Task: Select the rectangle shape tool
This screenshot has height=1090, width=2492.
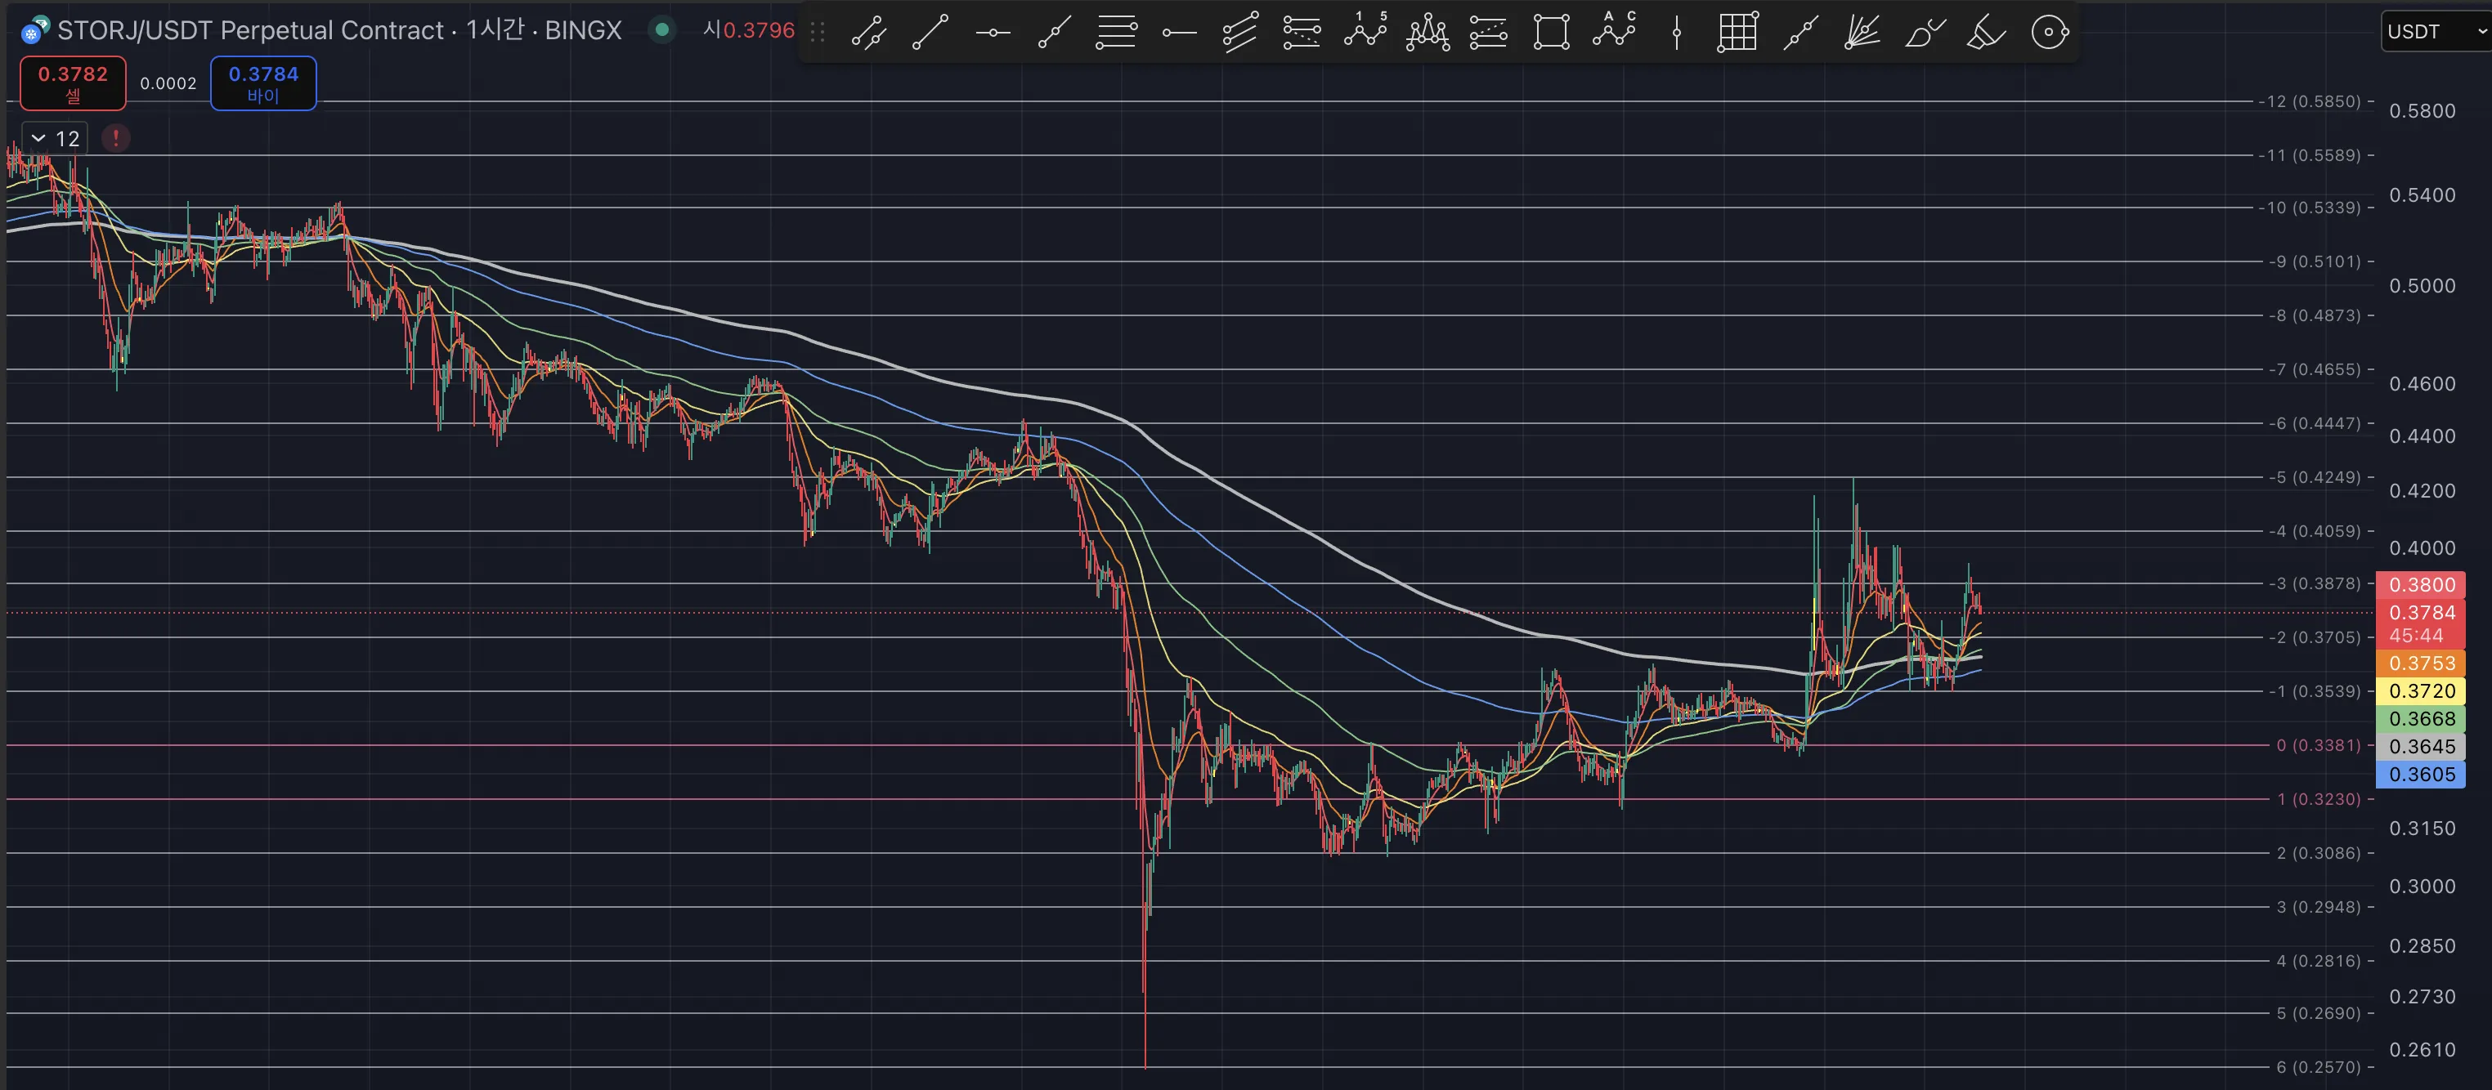Action: tap(1551, 32)
